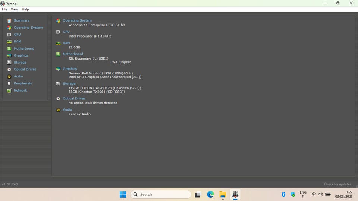Click the Windows 11 Enterprise LTSC 64-bit text

pos(97,25)
